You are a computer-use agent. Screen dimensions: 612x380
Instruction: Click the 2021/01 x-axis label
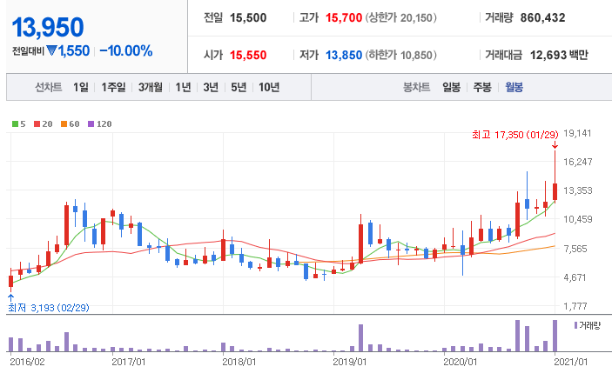click(x=570, y=362)
